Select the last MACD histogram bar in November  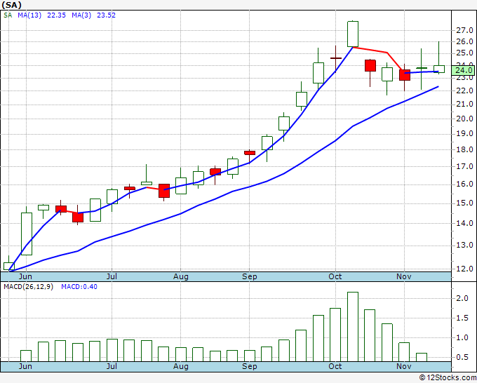[421, 357]
